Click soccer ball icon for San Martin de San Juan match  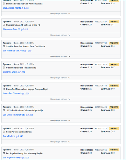pyautogui.click(x=4, y=46)
